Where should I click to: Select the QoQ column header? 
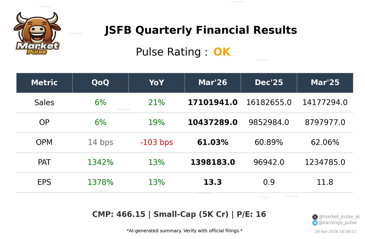(100, 83)
